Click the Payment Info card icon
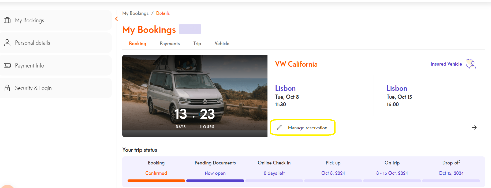This screenshot has height=188, width=491. [7, 66]
